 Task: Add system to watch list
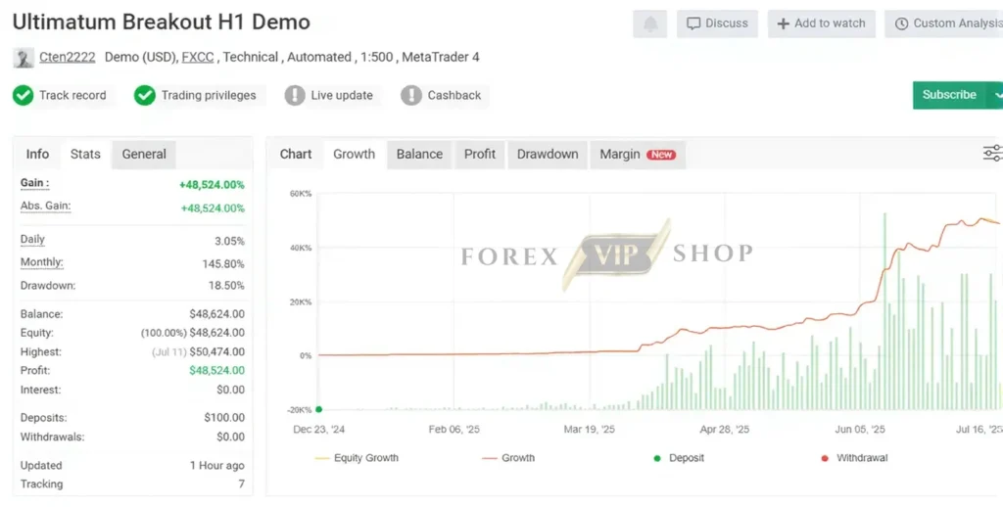click(821, 23)
